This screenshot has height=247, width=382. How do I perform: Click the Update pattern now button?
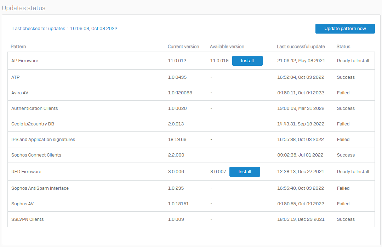[x=345, y=28]
